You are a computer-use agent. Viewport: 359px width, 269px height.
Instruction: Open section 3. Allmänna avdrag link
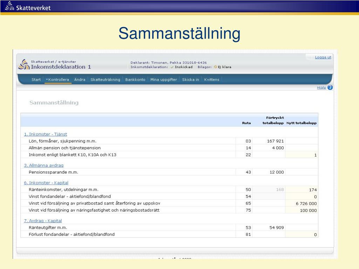point(44,165)
